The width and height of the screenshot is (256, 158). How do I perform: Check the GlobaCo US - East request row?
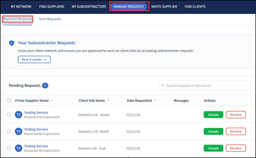click(9, 148)
